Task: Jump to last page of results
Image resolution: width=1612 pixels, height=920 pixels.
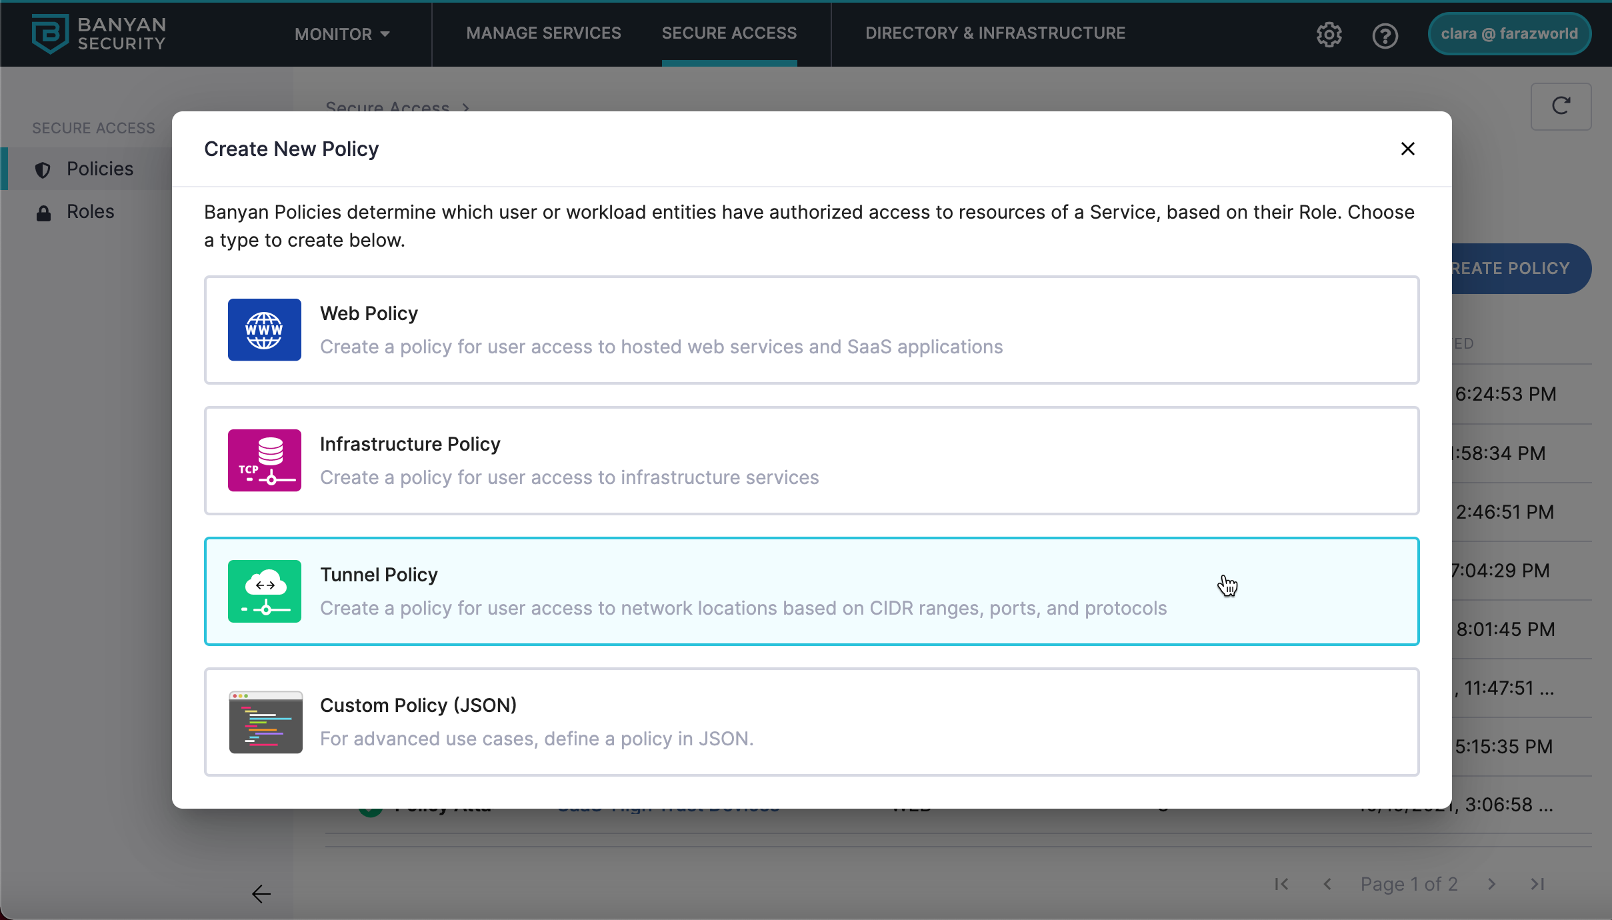Action: [1537, 884]
